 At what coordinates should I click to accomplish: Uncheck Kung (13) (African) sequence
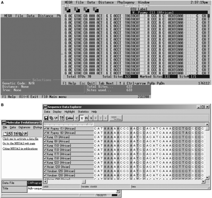(45, 150)
